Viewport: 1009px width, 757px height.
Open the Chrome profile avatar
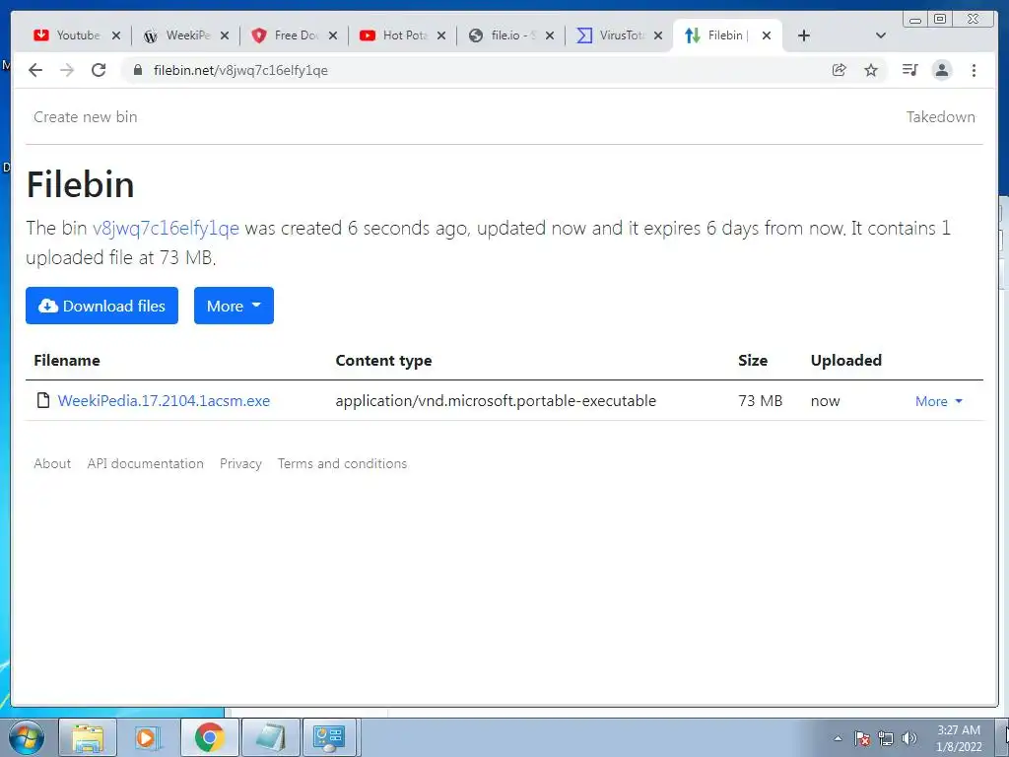941,70
